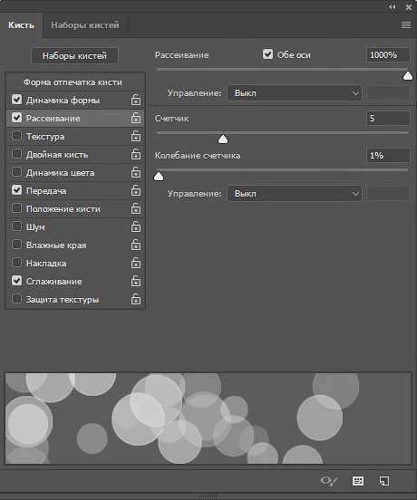Select Форма отпечатка кисти section
Screen dimensions: 417x500
(73, 82)
